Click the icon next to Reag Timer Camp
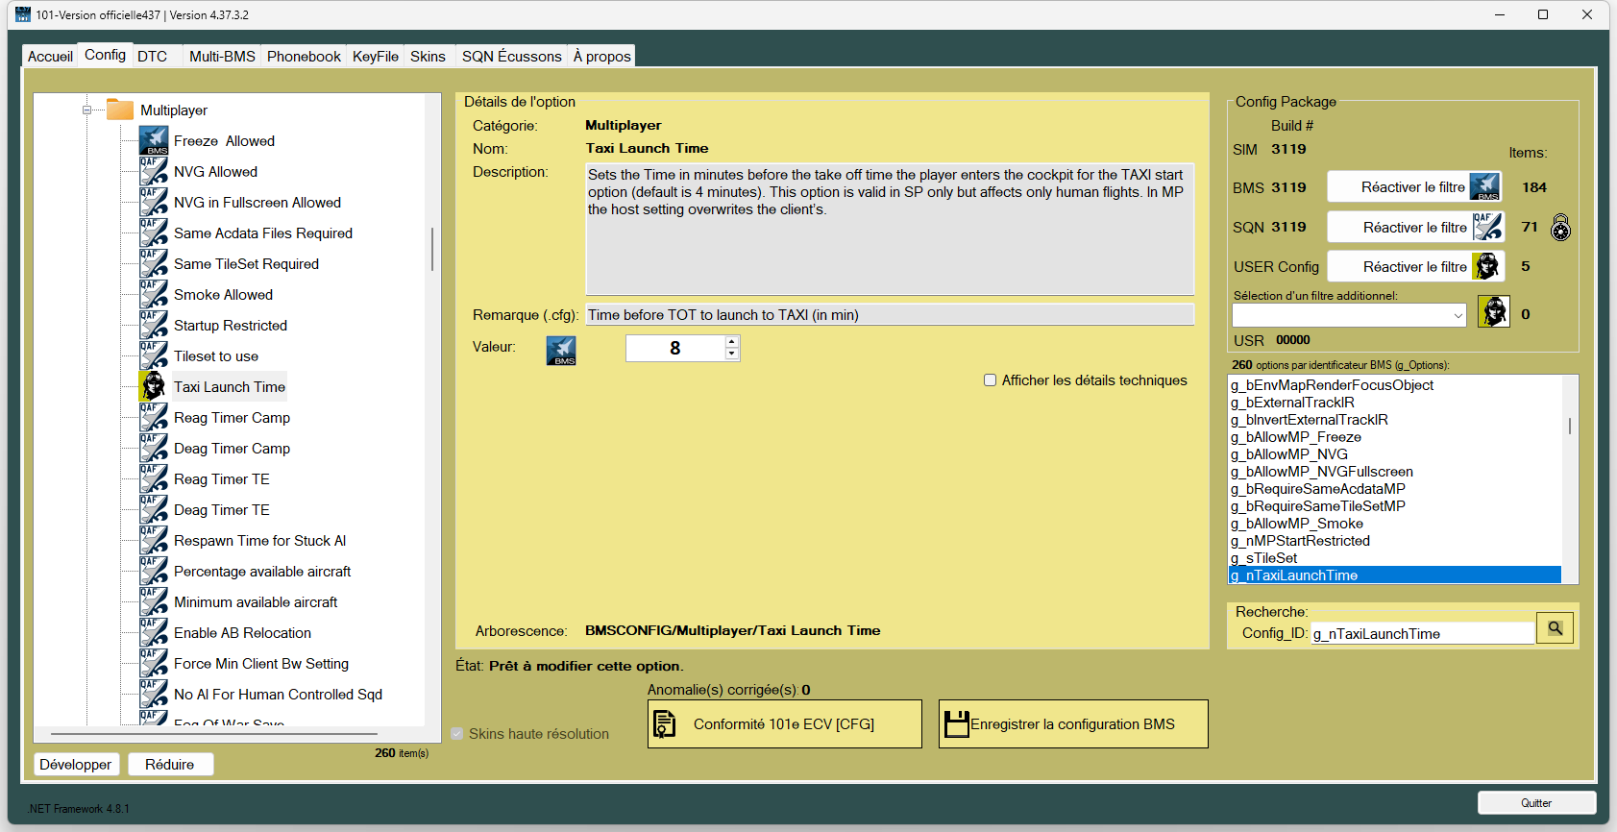 coord(154,418)
